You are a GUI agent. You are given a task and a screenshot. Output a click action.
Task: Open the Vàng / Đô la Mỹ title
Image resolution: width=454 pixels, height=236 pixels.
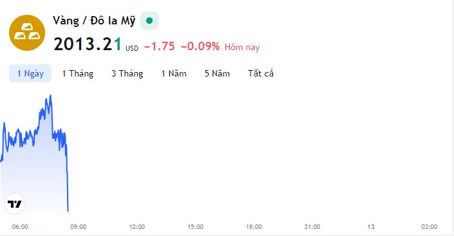tap(94, 21)
